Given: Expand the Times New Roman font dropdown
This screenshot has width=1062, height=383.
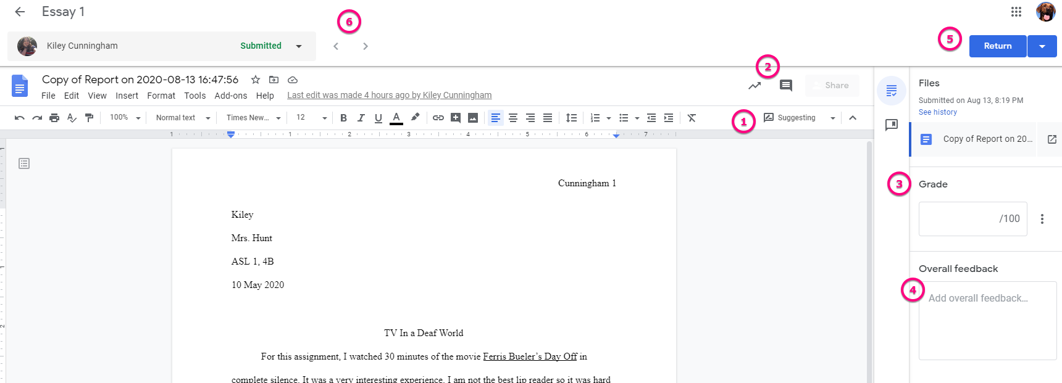Looking at the screenshot, I should coord(253,118).
